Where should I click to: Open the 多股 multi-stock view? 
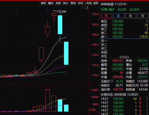[x=58, y=3]
